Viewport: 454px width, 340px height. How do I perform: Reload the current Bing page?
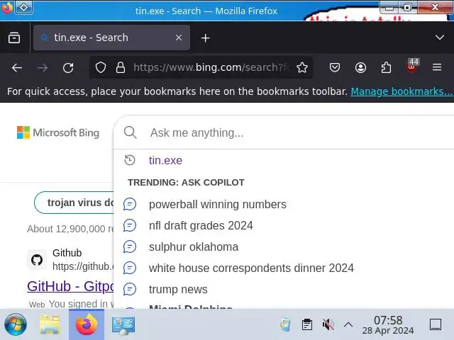click(68, 68)
